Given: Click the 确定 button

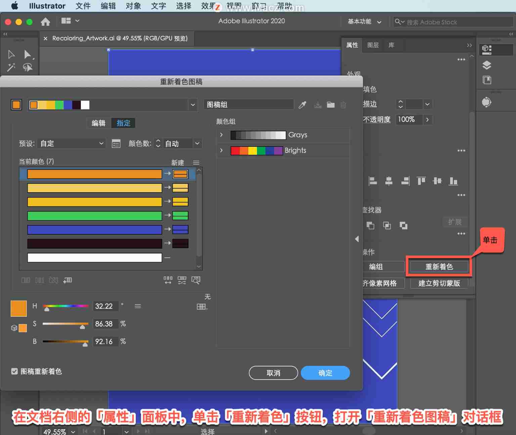Looking at the screenshot, I should [x=325, y=373].
